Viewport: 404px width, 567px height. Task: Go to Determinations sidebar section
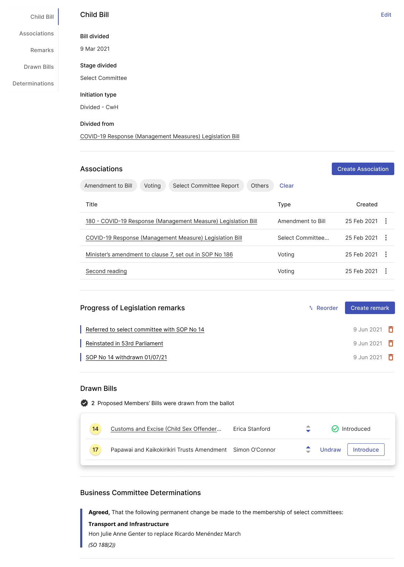[33, 83]
